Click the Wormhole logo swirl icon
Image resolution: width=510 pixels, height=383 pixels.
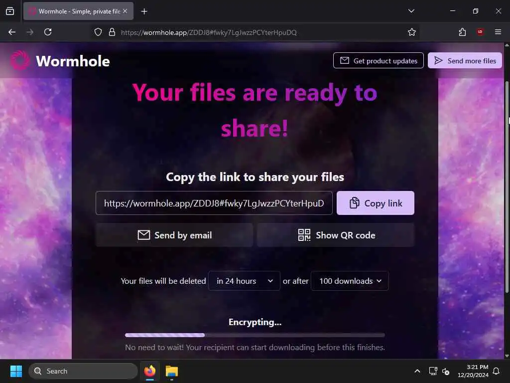point(20,60)
